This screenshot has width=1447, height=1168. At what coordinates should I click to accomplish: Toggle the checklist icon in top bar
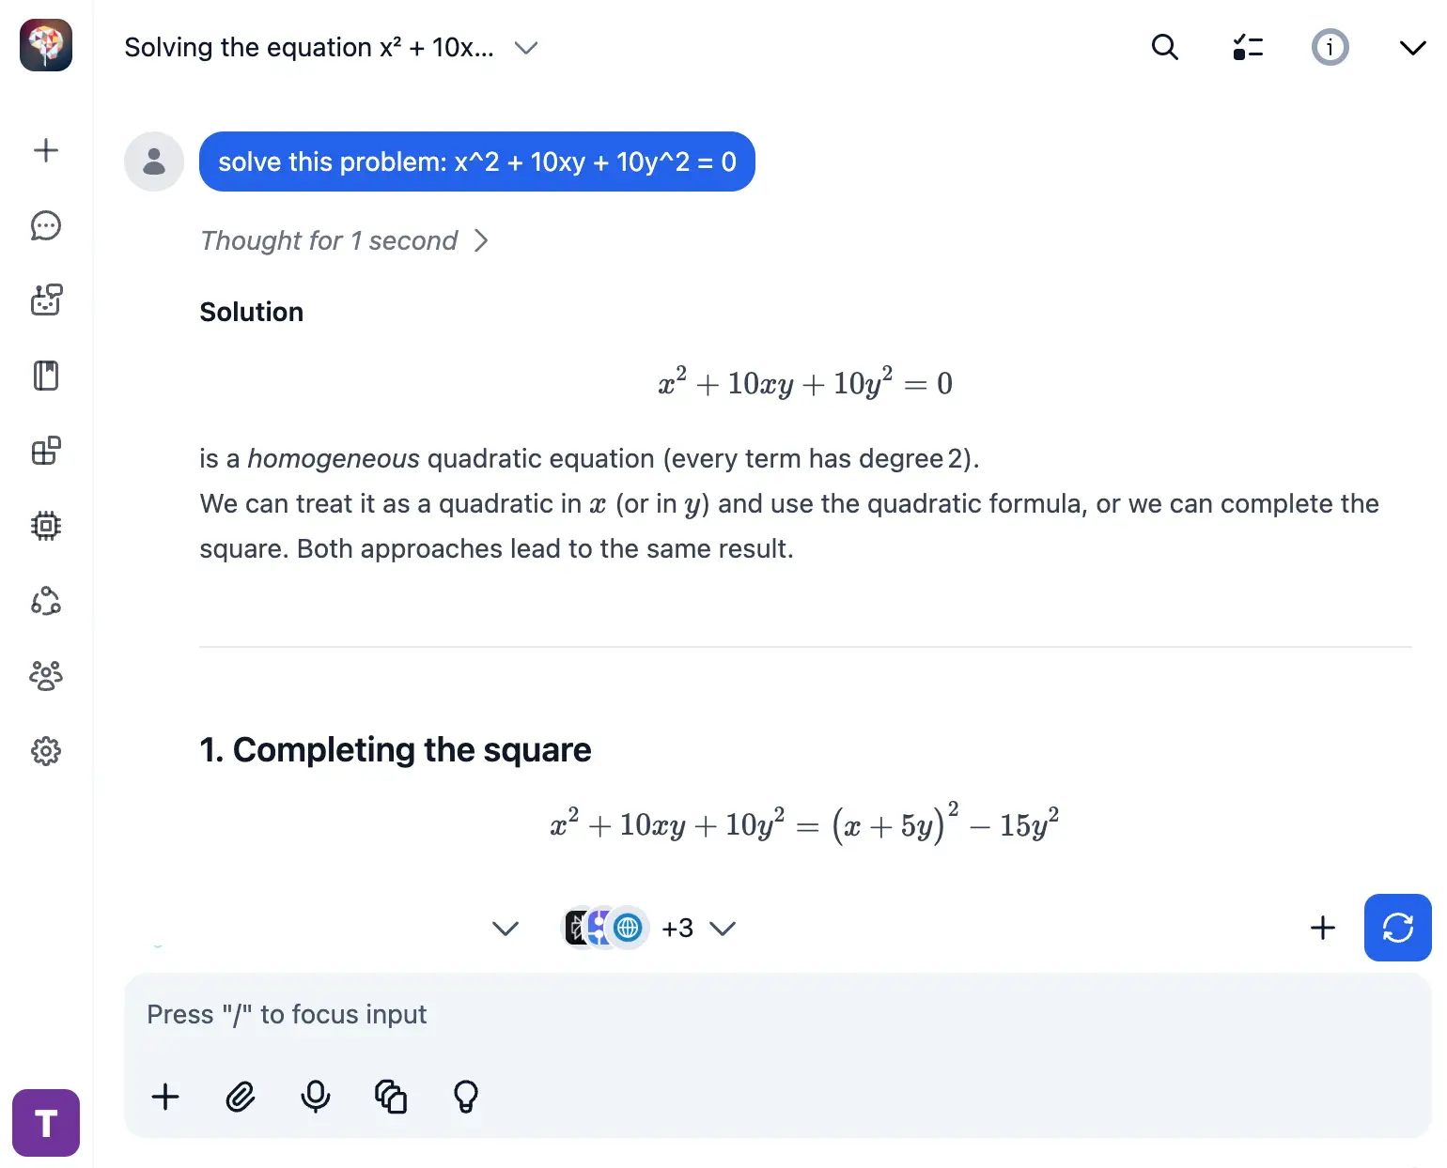(1248, 47)
